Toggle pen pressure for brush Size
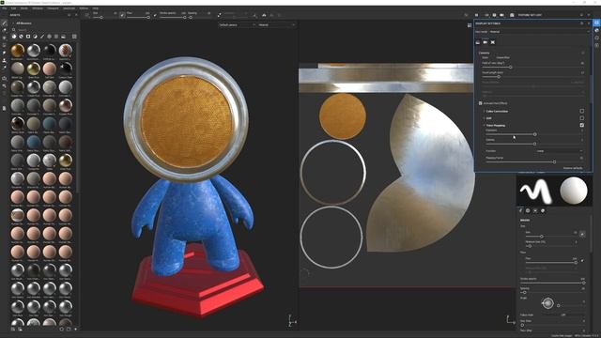The height and width of the screenshot is (338, 601). pyautogui.click(x=582, y=234)
